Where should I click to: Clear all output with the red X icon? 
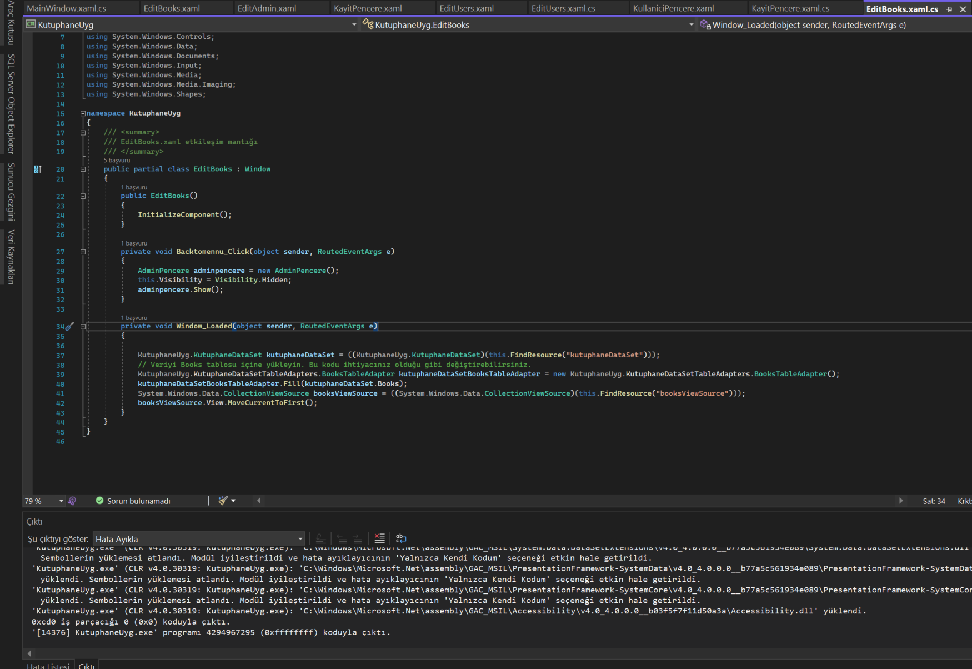pyautogui.click(x=379, y=538)
